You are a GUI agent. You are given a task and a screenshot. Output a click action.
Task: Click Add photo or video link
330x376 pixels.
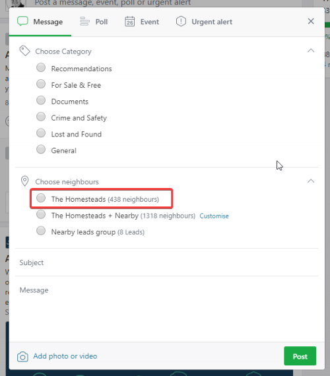tap(65, 356)
